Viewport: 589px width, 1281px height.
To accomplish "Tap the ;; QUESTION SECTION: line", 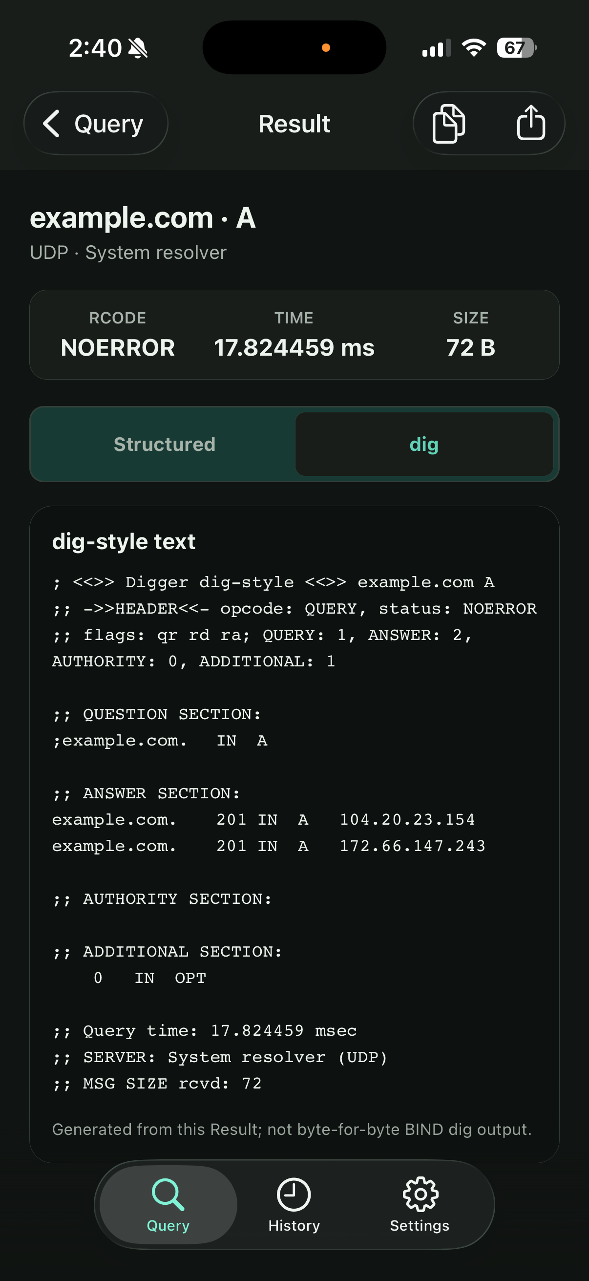I will click(x=157, y=714).
